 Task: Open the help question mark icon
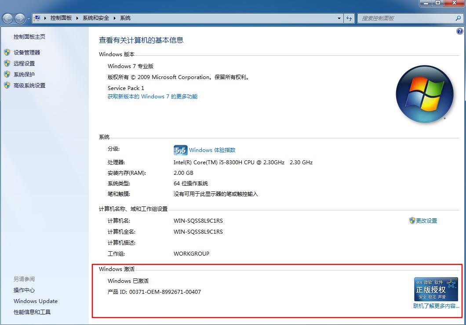(x=460, y=31)
